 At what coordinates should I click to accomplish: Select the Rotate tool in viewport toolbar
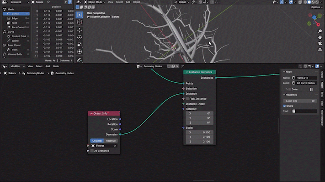click(x=80, y=37)
